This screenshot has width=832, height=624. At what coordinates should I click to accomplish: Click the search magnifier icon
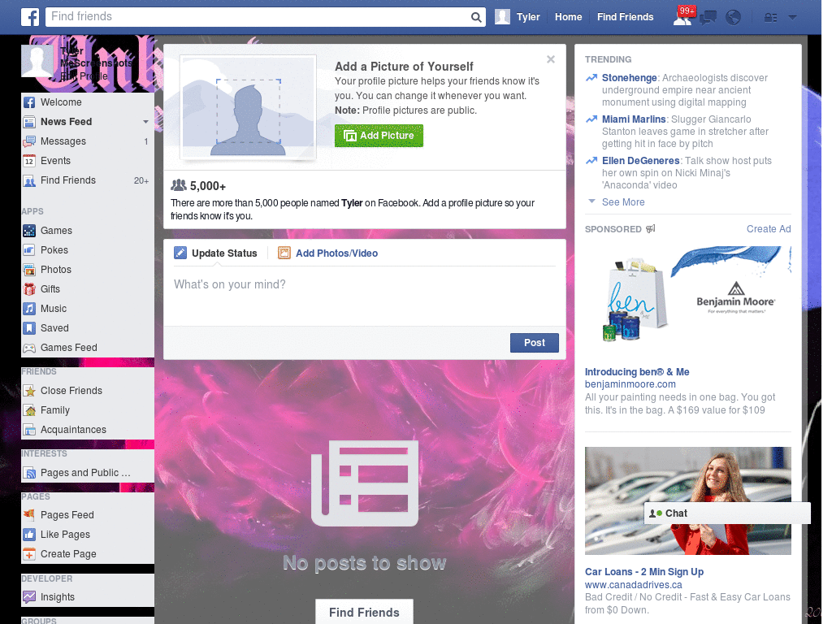pyautogui.click(x=476, y=17)
